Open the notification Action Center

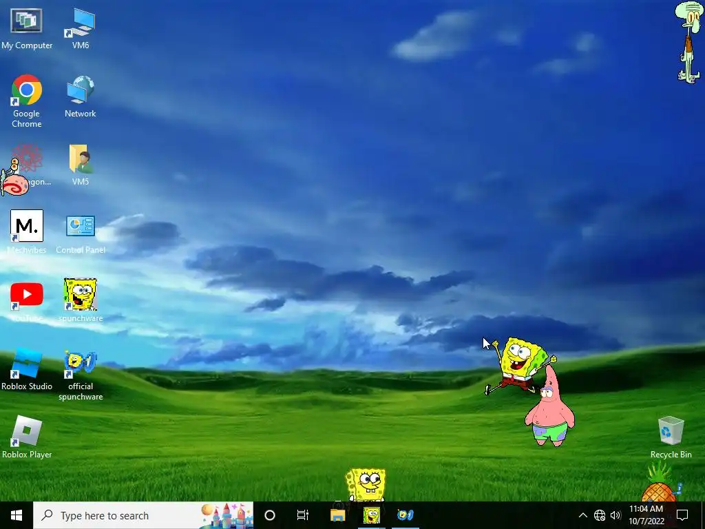click(x=682, y=515)
